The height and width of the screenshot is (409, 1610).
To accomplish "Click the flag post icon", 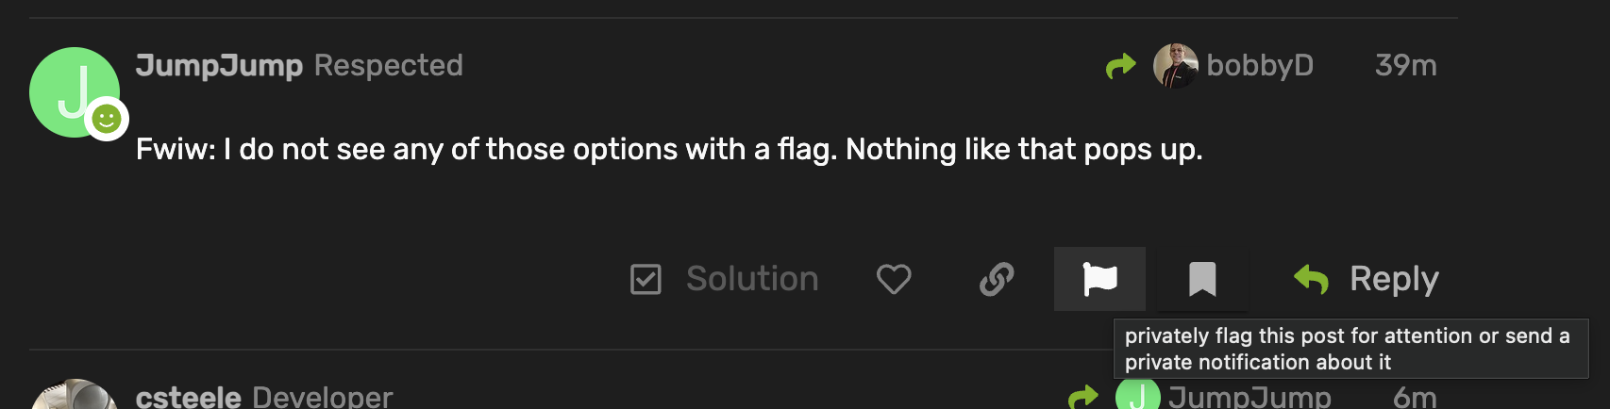I will (1099, 279).
